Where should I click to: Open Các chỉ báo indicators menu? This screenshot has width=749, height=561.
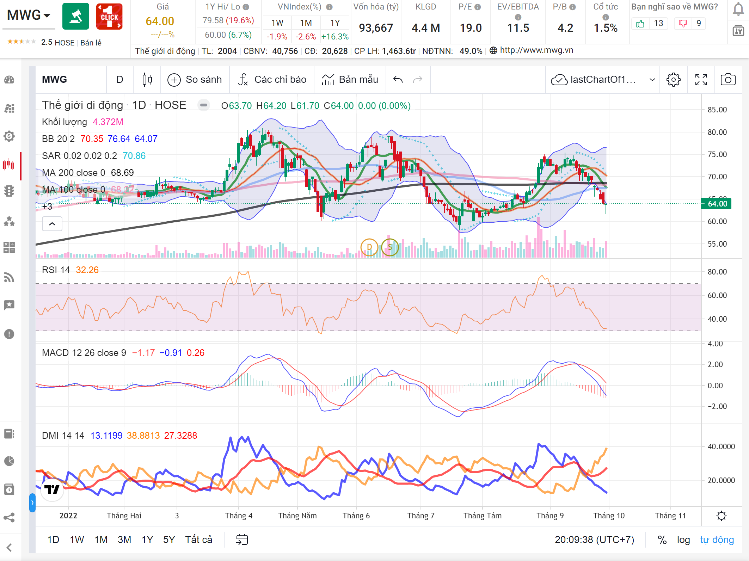coord(272,80)
